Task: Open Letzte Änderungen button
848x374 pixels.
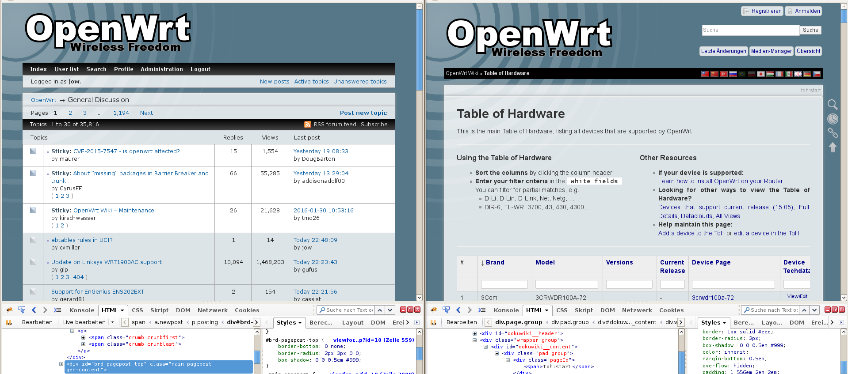Action: pos(723,51)
